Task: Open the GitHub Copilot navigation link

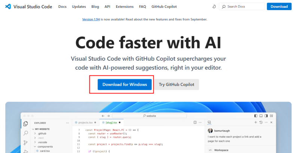Action: point(164,7)
